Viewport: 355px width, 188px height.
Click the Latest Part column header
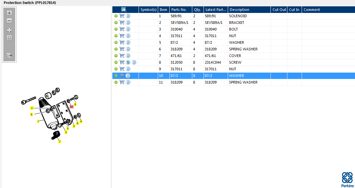pos(215,10)
